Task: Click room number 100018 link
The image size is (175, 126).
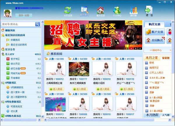Action: (x=106, y=114)
